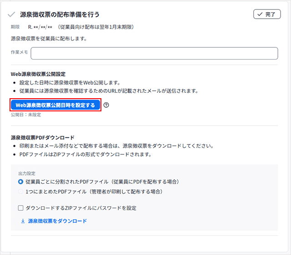Focus the 作業メモ text field

(154, 53)
